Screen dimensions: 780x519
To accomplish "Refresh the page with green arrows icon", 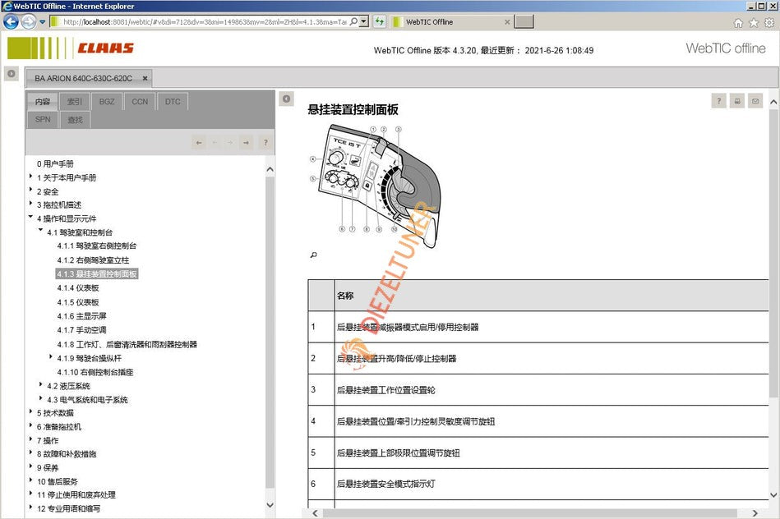I will click(x=380, y=22).
